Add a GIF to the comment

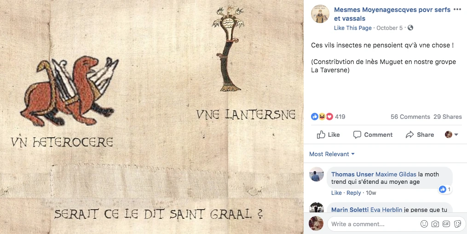click(446, 224)
